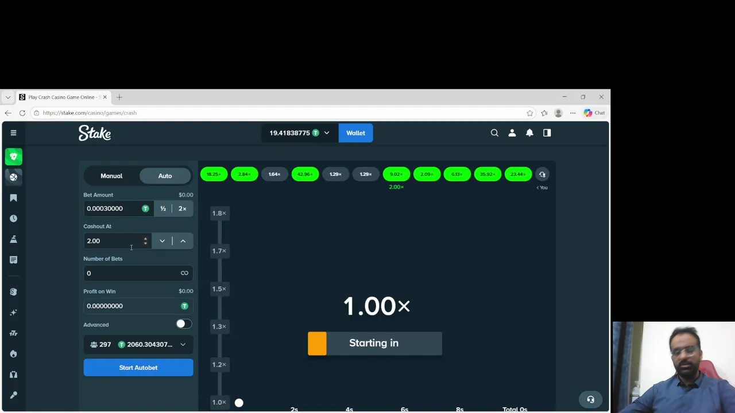Screen dimensions: 735x413
Task: Double bet with 2× button
Action: 183,209
